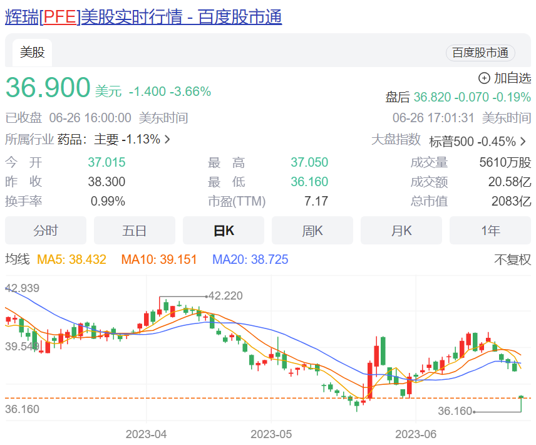Click the after-hours timestamp 06-26 17:01:31
Viewport: 536px width, 445px height.
pos(433,118)
